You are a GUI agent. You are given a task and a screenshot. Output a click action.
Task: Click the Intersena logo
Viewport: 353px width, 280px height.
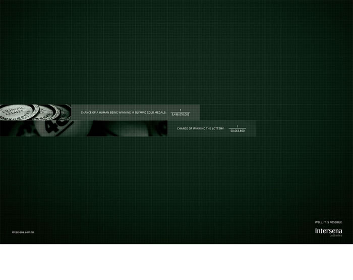coord(328,230)
